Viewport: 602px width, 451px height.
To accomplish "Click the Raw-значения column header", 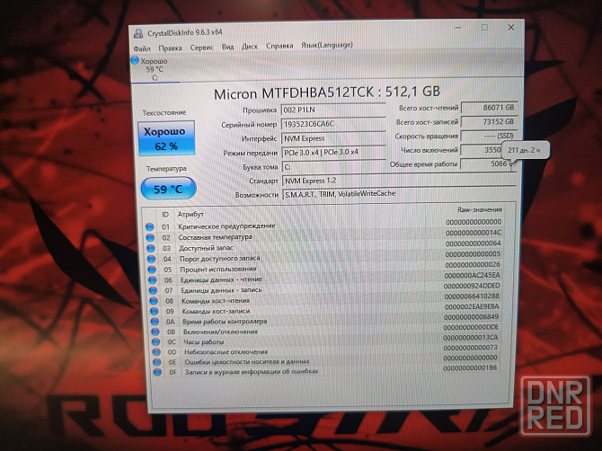I will [480, 209].
